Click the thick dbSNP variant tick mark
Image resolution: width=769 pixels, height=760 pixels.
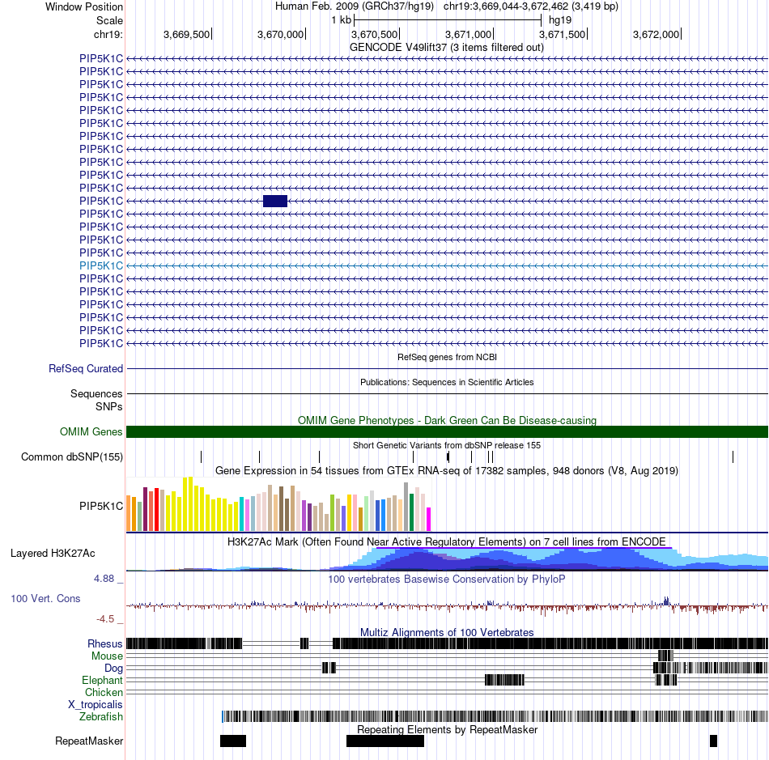pos(448,457)
